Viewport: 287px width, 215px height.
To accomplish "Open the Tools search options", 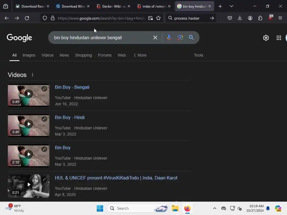I will point(198,55).
